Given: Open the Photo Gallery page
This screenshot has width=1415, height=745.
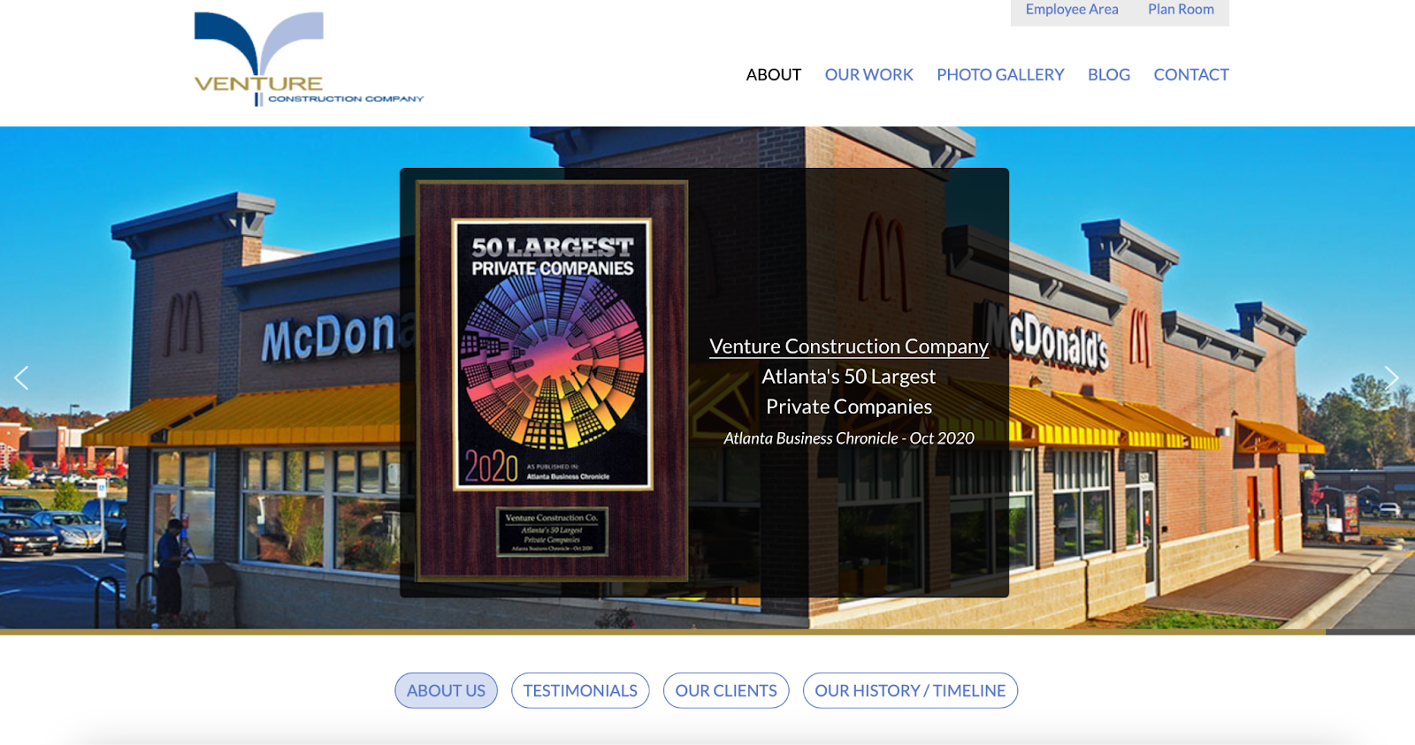Looking at the screenshot, I should pos(1000,75).
